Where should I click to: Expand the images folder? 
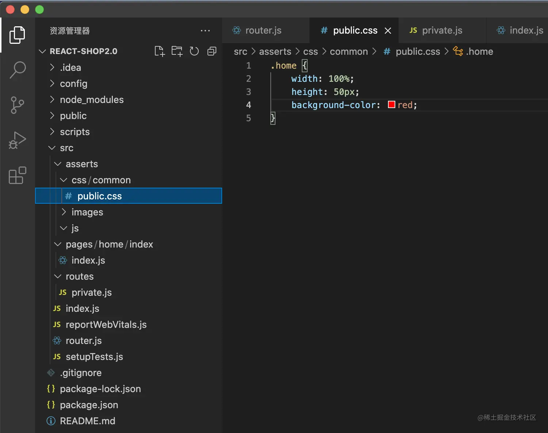87,212
